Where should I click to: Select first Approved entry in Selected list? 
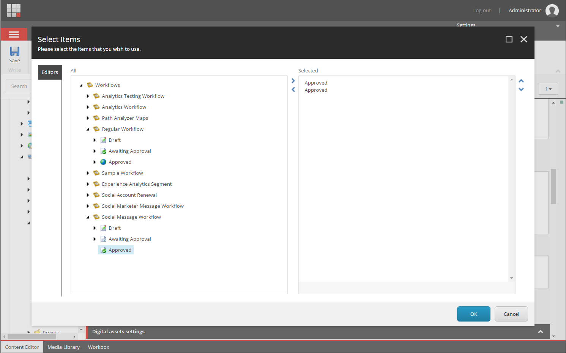coord(316,83)
